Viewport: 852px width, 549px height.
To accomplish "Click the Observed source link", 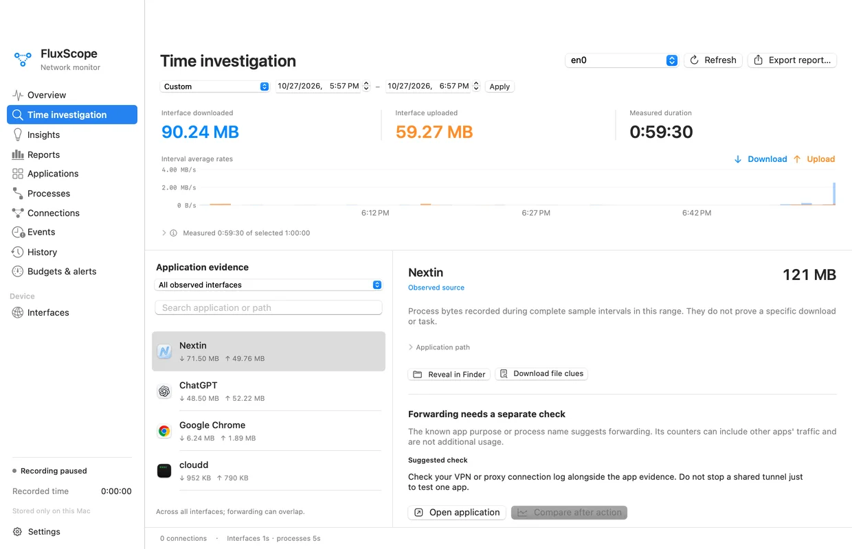I will [x=436, y=288].
